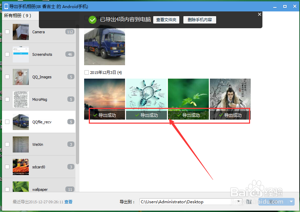Click 最近导出2015-12-27 09:26:11 text
Viewport: 300px width, 212px height.
38,202
